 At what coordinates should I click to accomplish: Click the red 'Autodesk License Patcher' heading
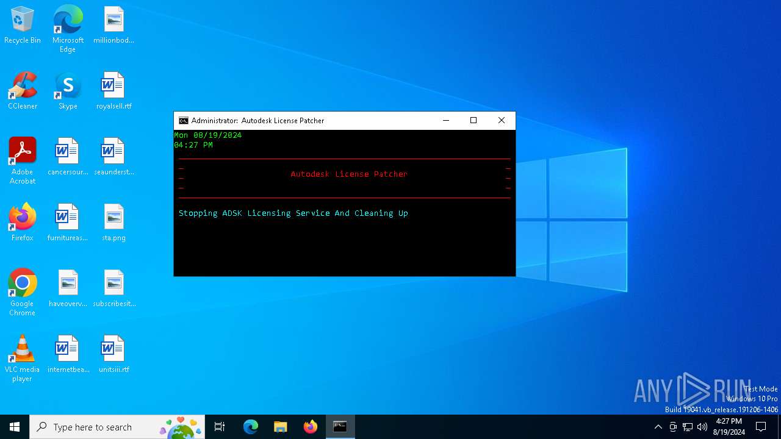click(x=349, y=174)
